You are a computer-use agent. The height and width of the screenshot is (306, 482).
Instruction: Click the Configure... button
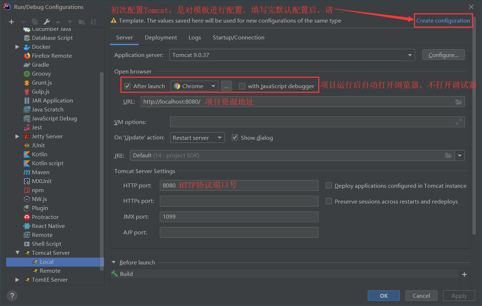444,55
